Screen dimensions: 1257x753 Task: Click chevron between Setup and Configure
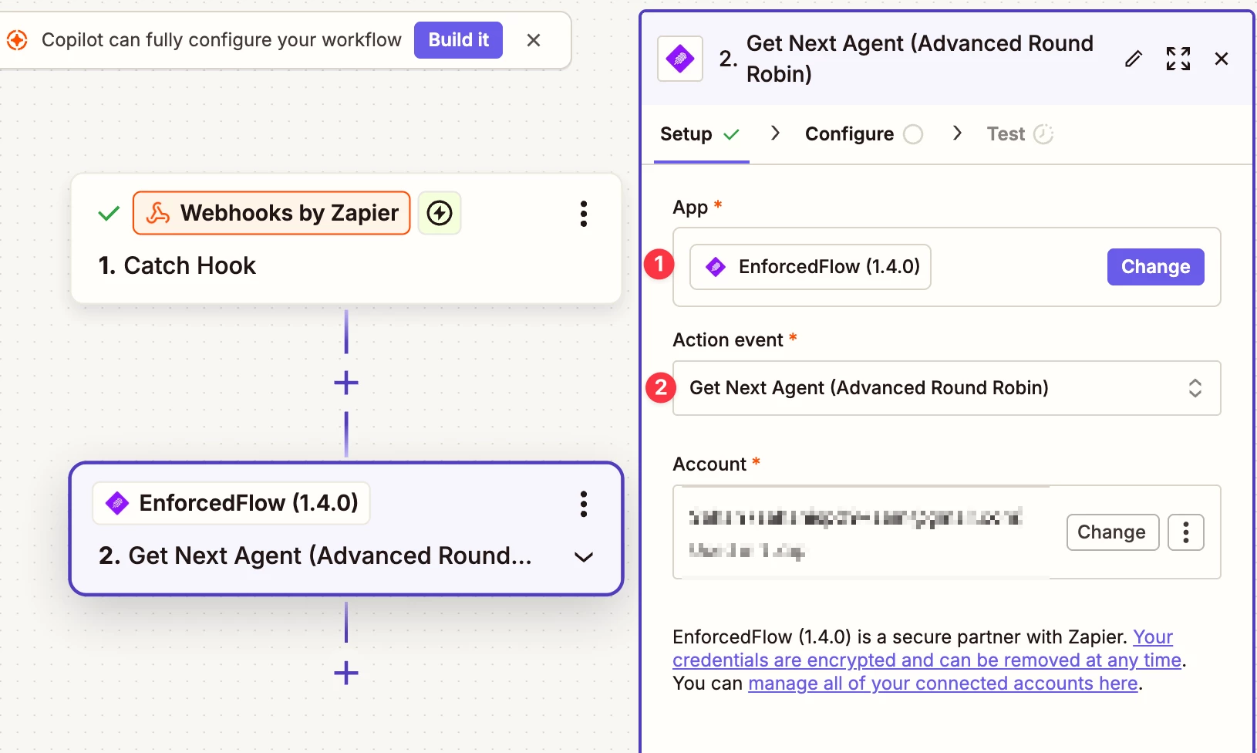pyautogui.click(x=776, y=133)
